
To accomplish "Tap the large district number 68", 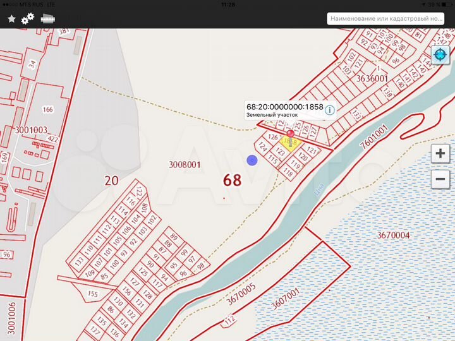I will pyautogui.click(x=232, y=180).
